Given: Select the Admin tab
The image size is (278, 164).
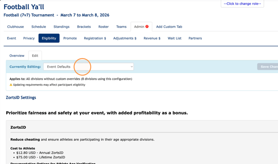Looking at the screenshot, I should [141, 27].
